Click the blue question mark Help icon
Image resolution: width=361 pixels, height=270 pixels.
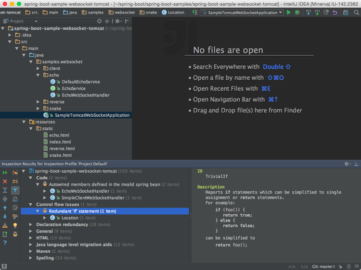(x=5, y=243)
